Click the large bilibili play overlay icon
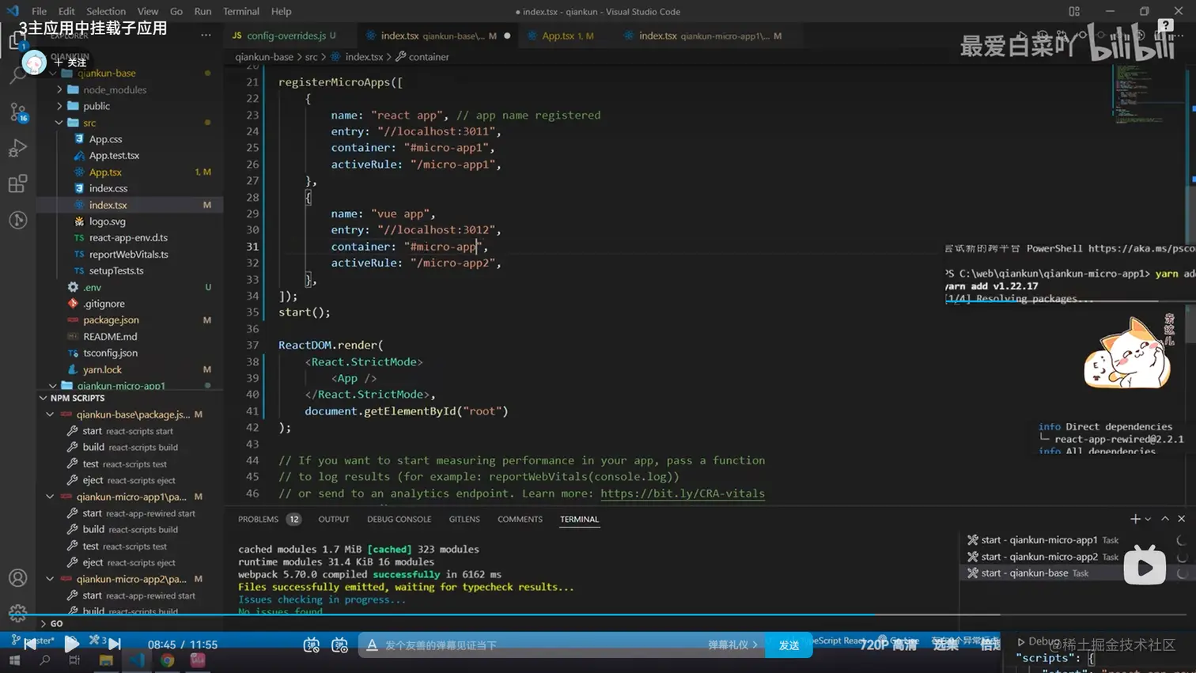 [1144, 566]
